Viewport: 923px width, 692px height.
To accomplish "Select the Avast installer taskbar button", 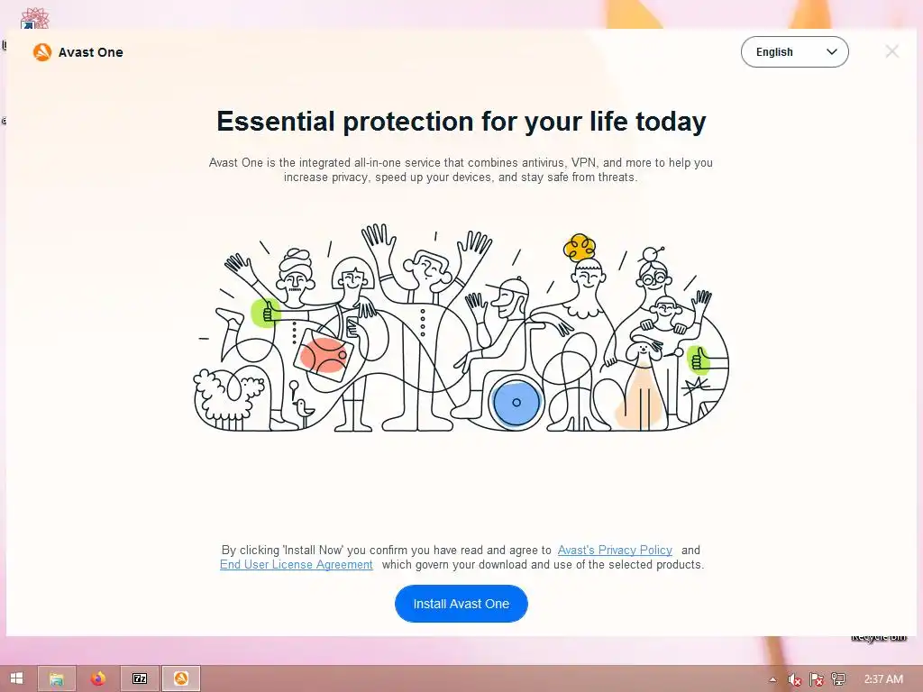I will (181, 678).
